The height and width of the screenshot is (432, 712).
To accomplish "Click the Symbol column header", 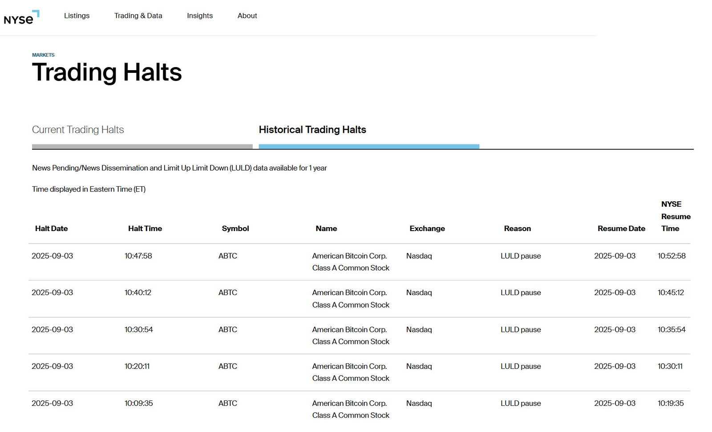I will coord(235,228).
